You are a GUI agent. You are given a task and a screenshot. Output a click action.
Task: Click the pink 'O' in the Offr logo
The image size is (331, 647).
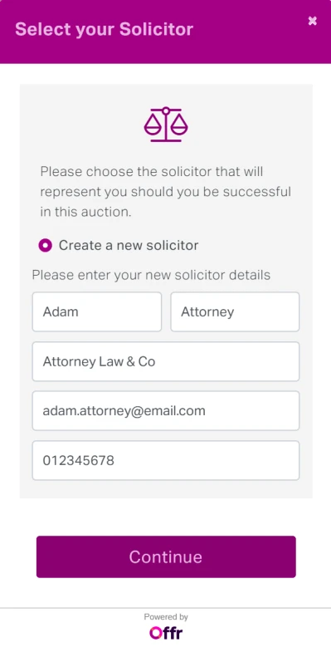pyautogui.click(x=155, y=633)
